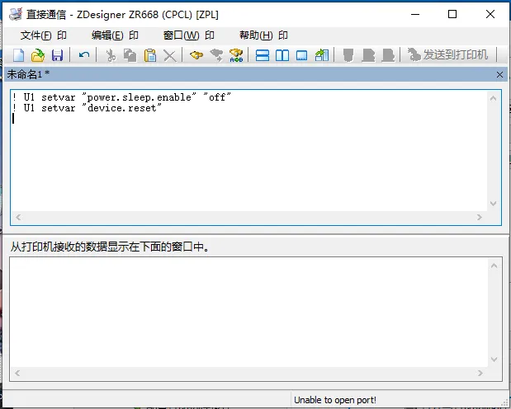Click the Undo arrow icon

click(x=84, y=55)
